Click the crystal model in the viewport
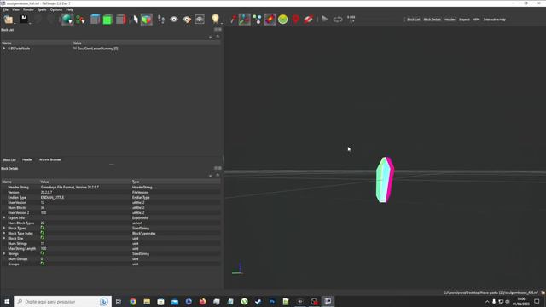 [x=385, y=180]
